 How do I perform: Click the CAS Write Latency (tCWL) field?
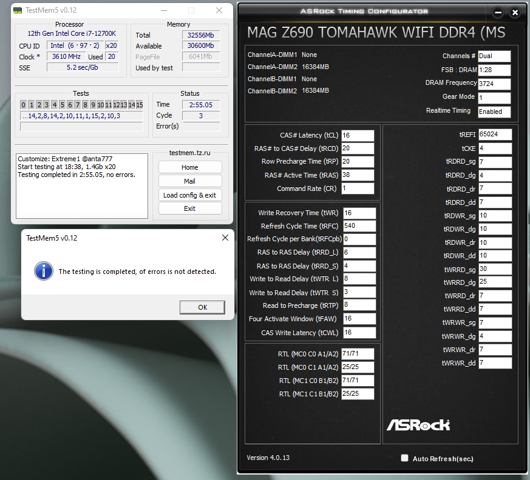coord(359,333)
